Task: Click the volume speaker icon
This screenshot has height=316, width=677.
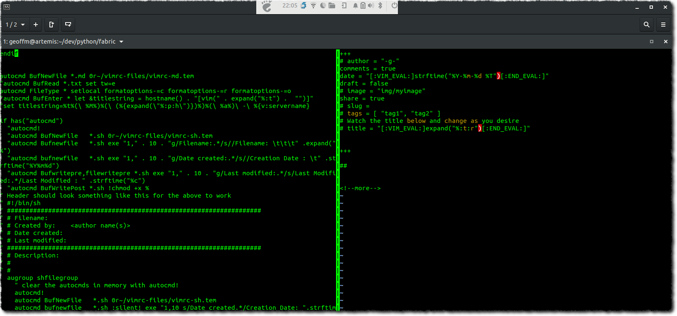Action: coord(371,5)
